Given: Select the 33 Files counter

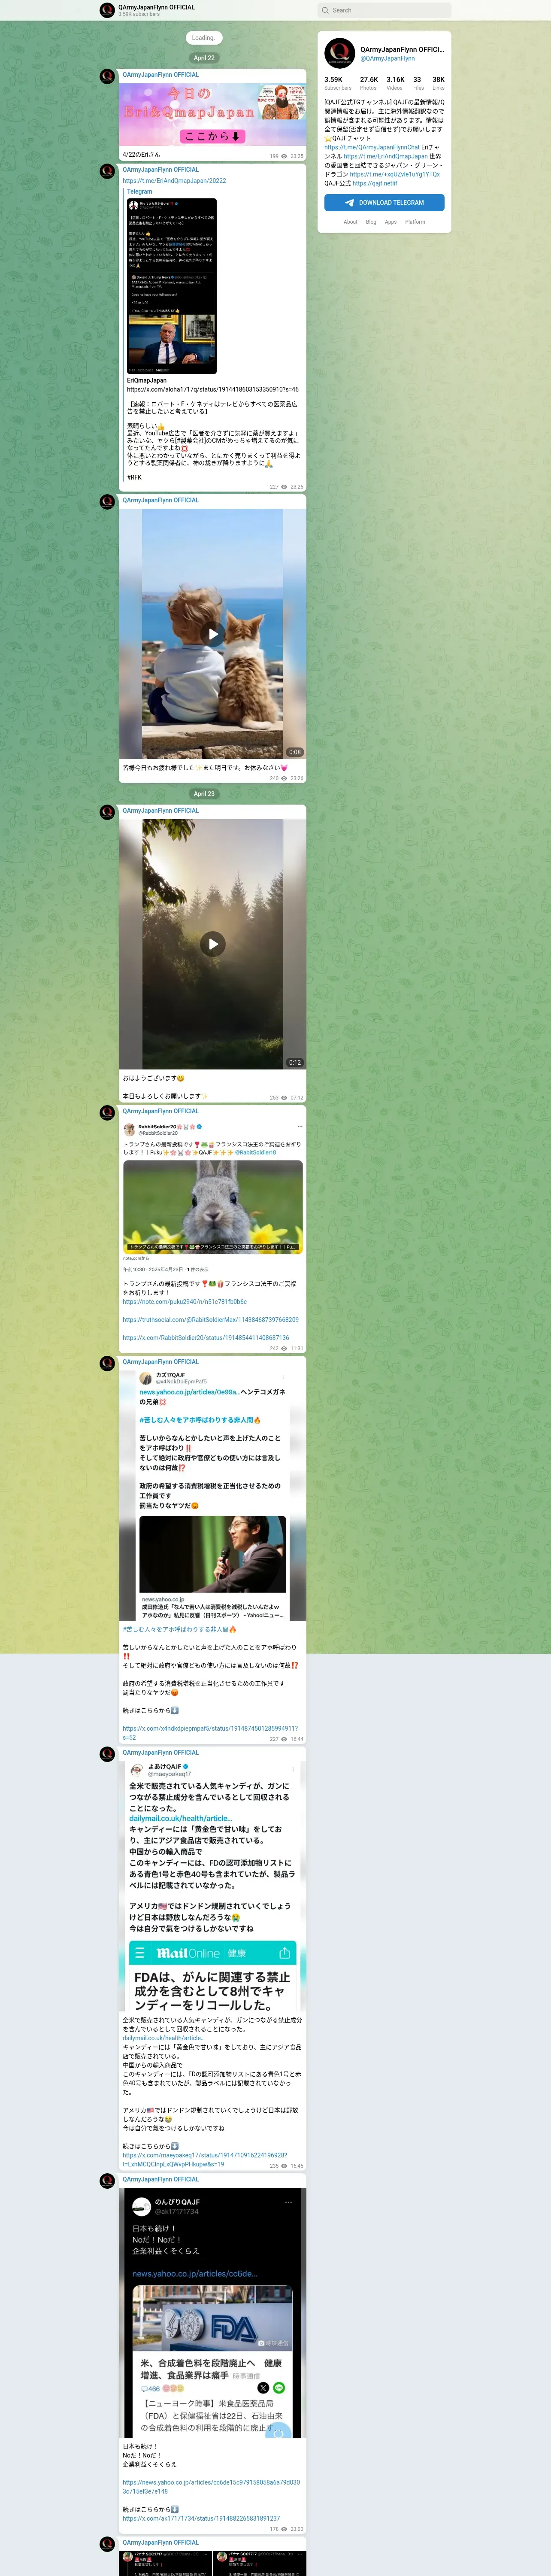Looking at the screenshot, I should [418, 83].
